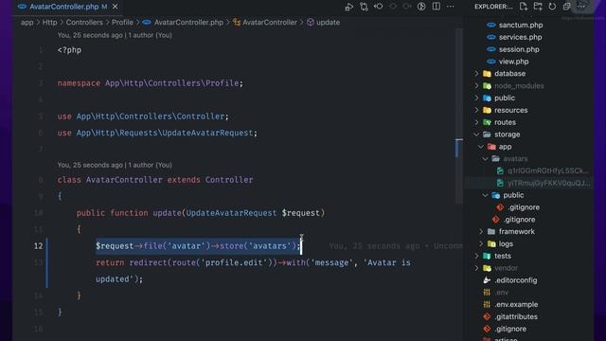Create a new file in Explorer
Screen dimensions: 606x341
(524, 7)
